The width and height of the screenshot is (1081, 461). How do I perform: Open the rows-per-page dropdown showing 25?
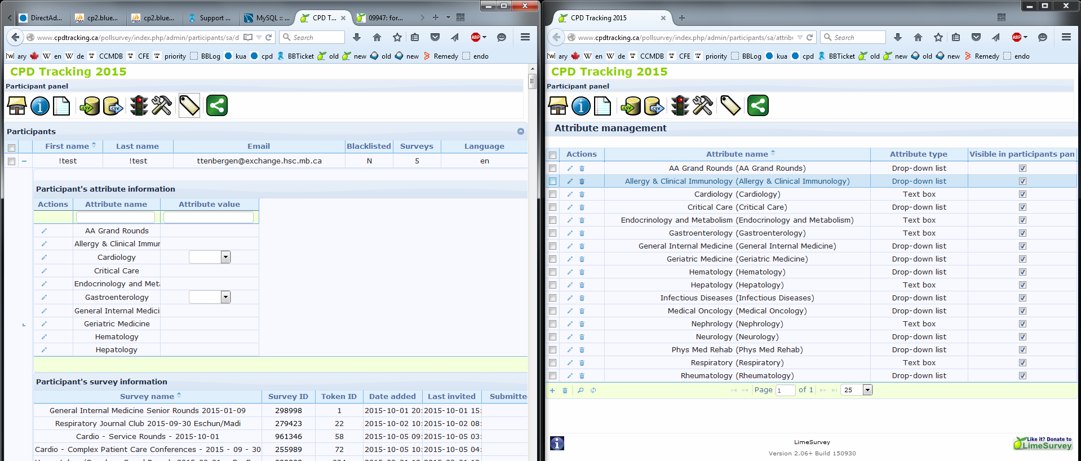867,390
